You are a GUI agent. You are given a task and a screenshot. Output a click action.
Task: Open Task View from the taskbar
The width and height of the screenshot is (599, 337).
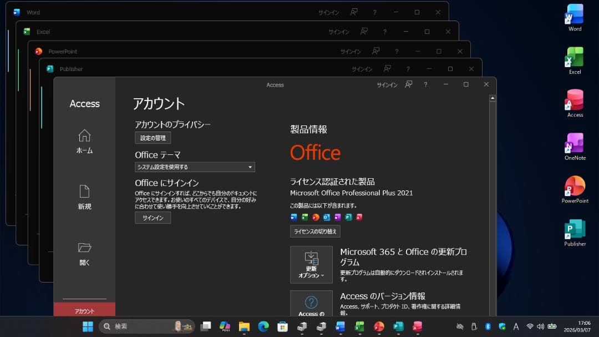pos(206,326)
